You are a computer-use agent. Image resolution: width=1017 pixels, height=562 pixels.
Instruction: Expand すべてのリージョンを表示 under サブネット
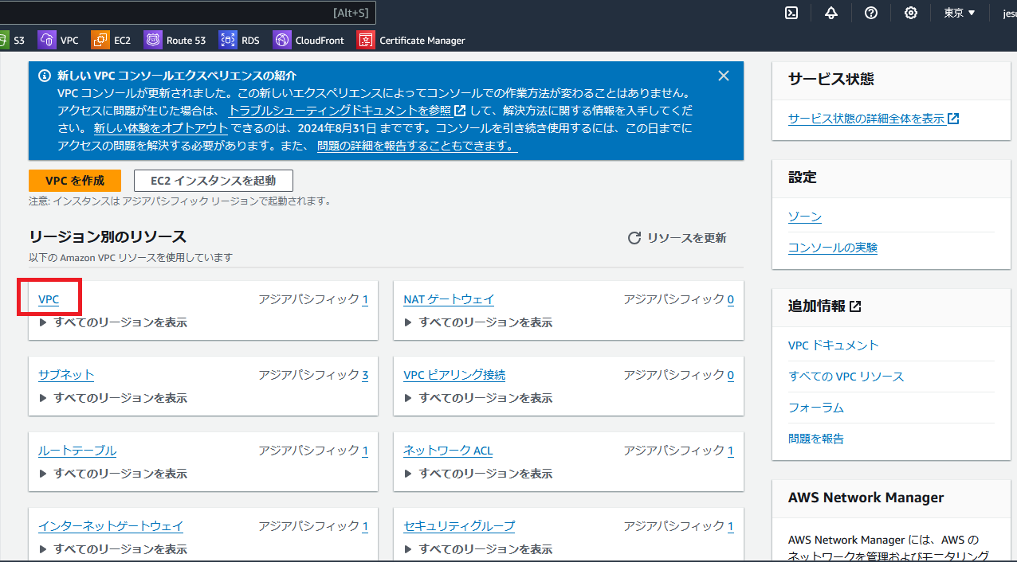114,398
